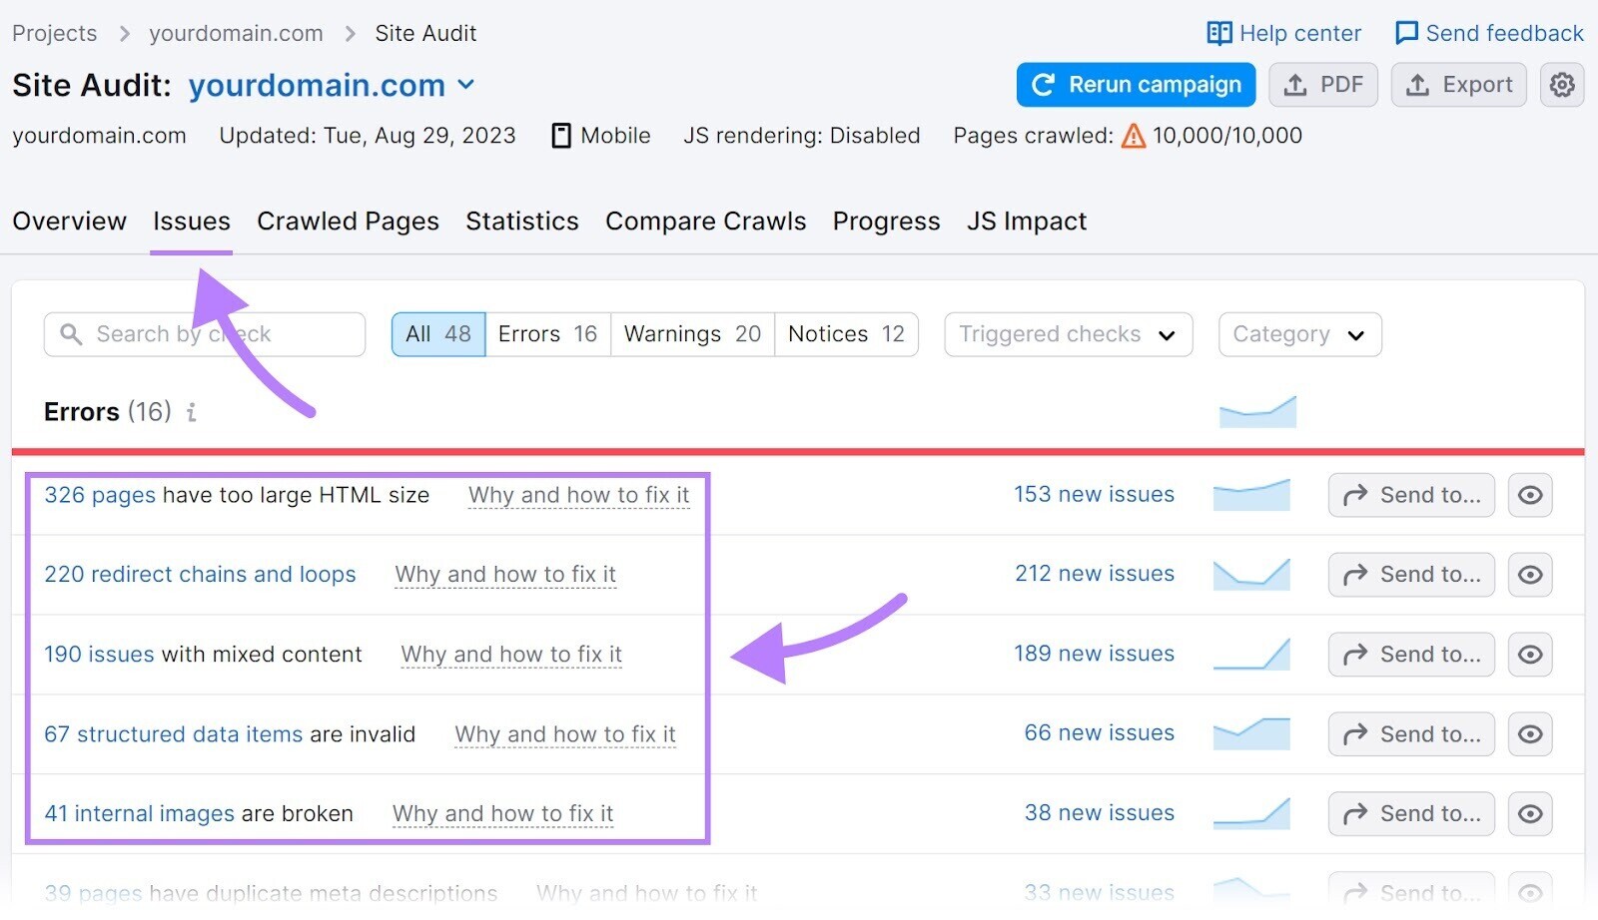Open the Statistics tab

click(x=521, y=222)
